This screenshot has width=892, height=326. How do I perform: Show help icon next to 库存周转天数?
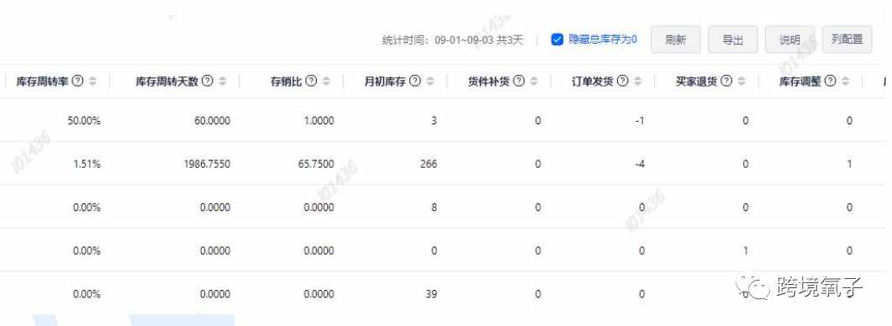208,81
